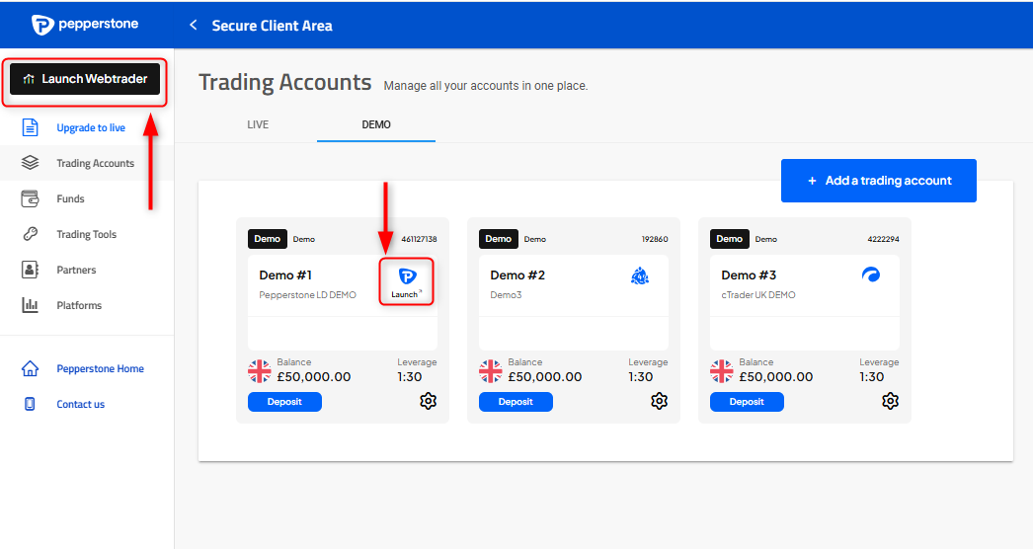Open settings gear for Demo #2 account
The image size is (1033, 549).
pyautogui.click(x=659, y=401)
